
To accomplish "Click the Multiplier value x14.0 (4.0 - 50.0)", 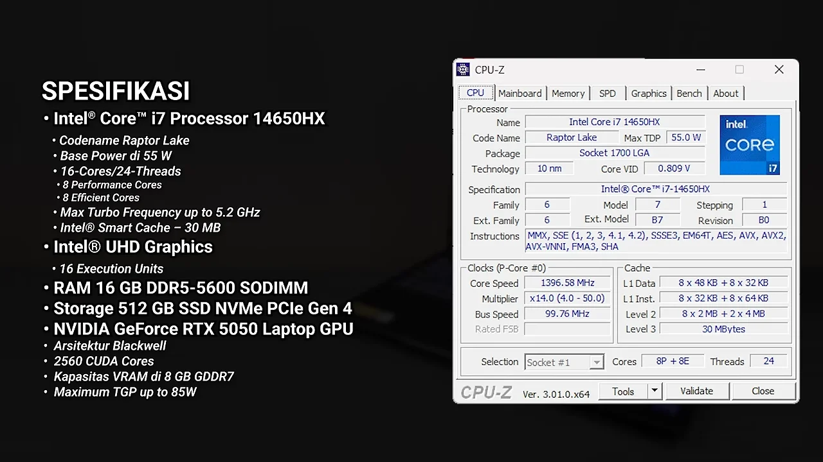I will point(568,298).
